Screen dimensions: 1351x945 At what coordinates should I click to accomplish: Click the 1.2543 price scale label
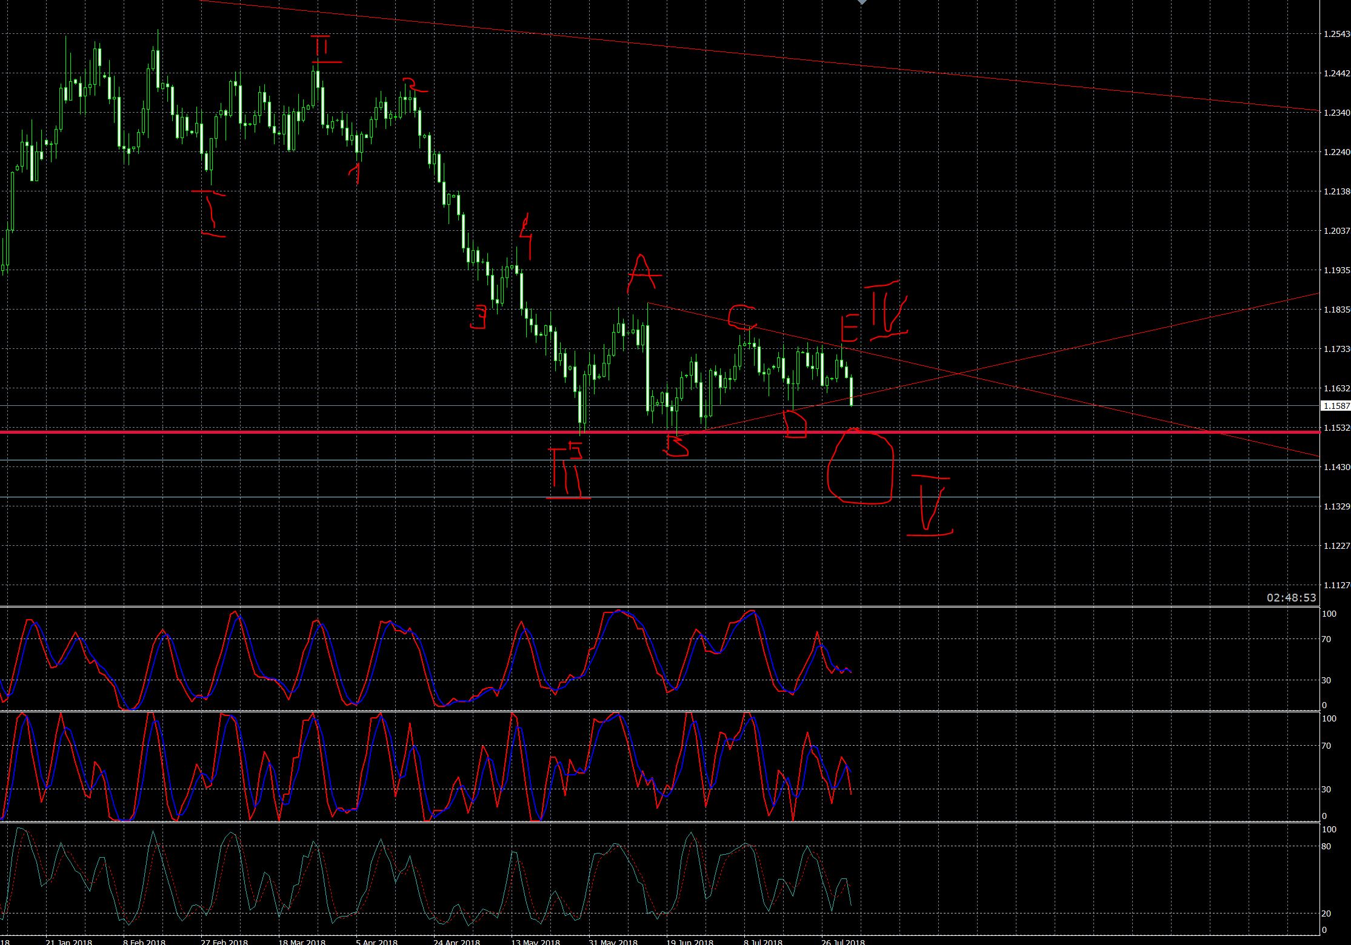(x=1337, y=35)
